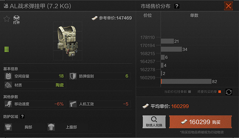The image size is (239, 138).
Task: Select the 160299 price bar with 82 orders
Action: pyautogui.click(x=186, y=81)
